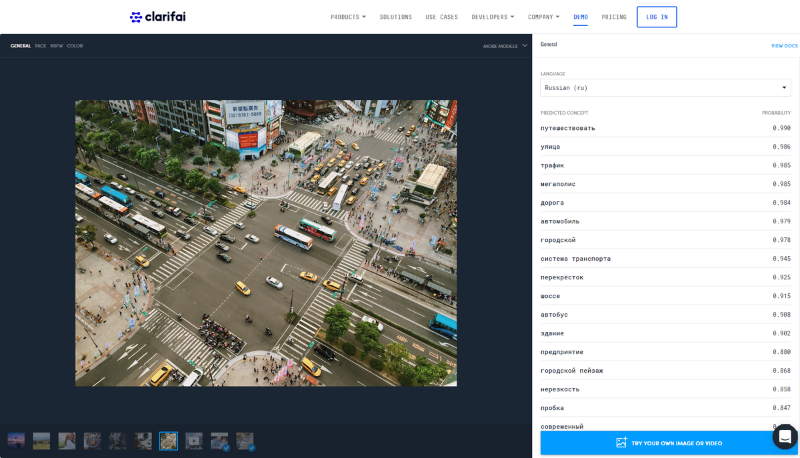Screen dimensions: 800x458
Task: Open the chat support bubble icon
Action: (x=785, y=437)
